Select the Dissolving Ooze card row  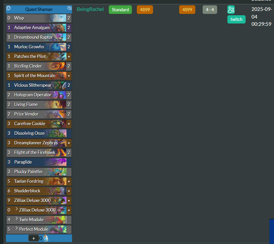[39, 133]
